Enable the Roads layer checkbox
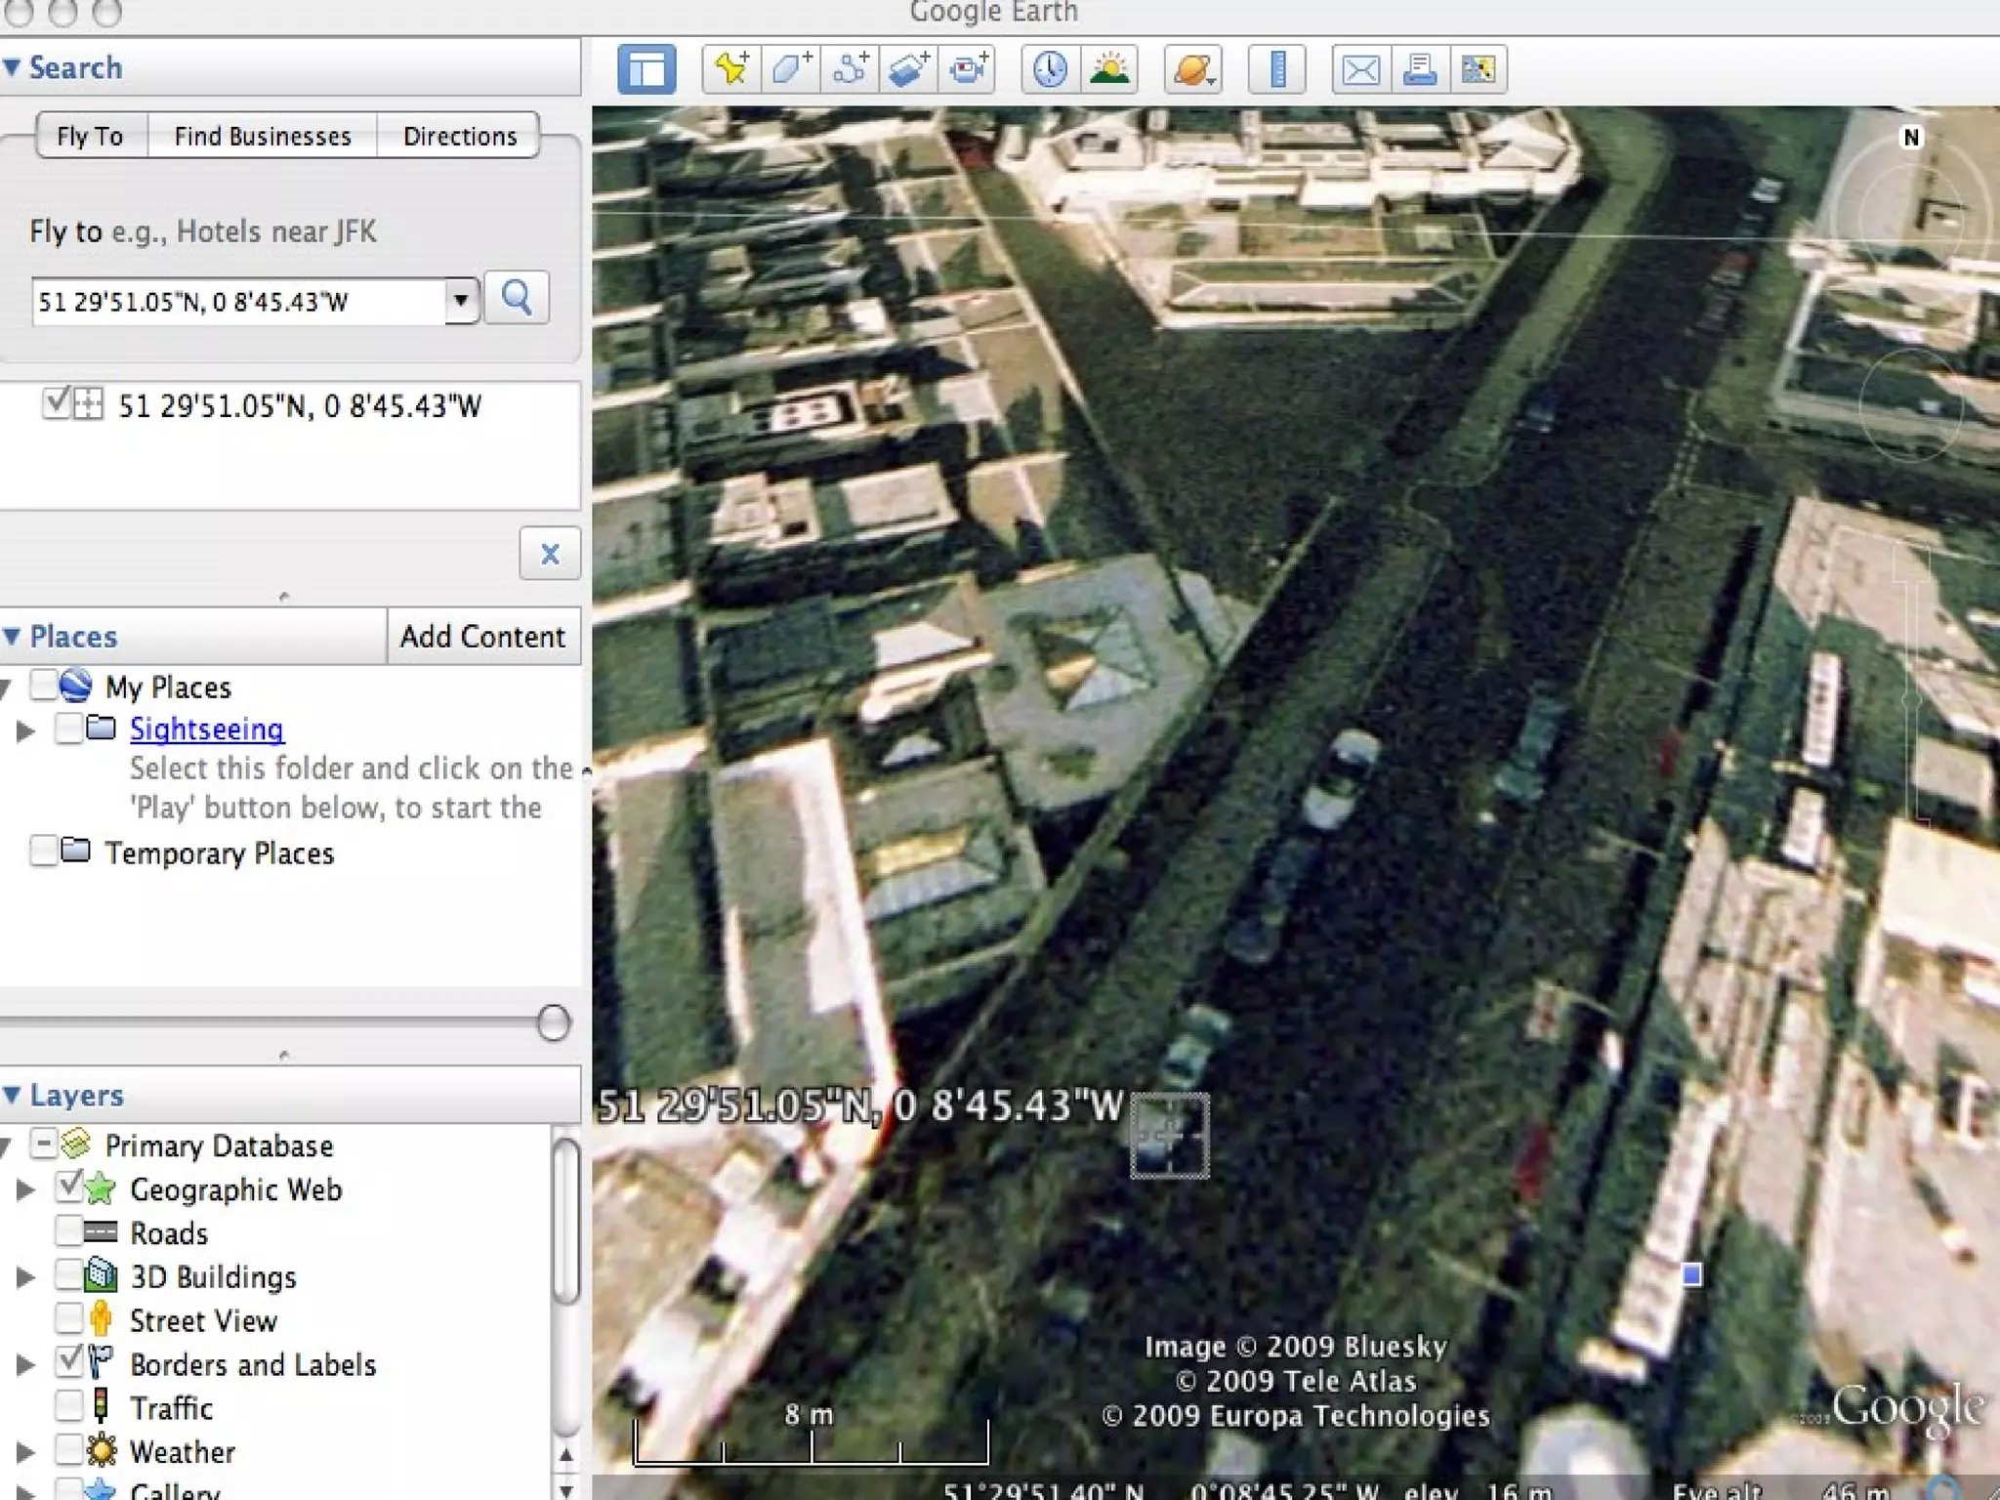 pyautogui.click(x=69, y=1232)
